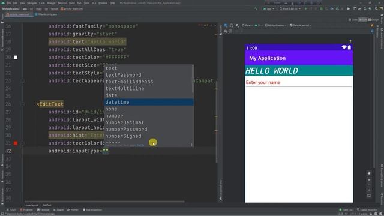Open the Refactor menu

(62, 3)
